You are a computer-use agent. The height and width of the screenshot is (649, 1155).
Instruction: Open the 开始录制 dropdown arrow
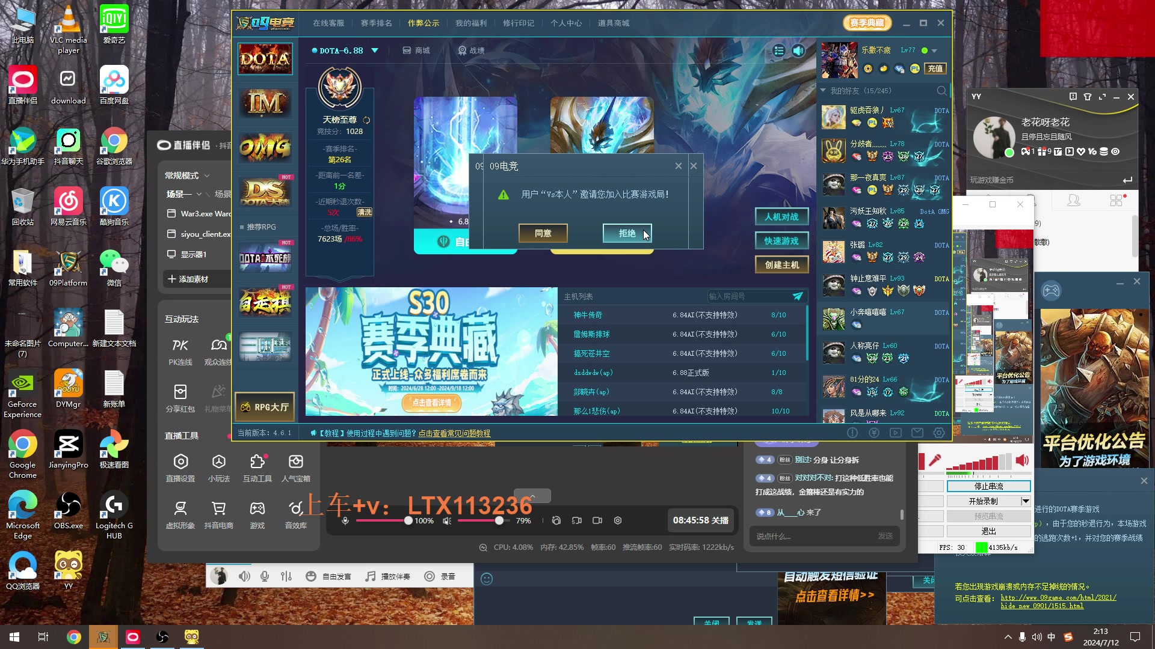click(x=1026, y=501)
